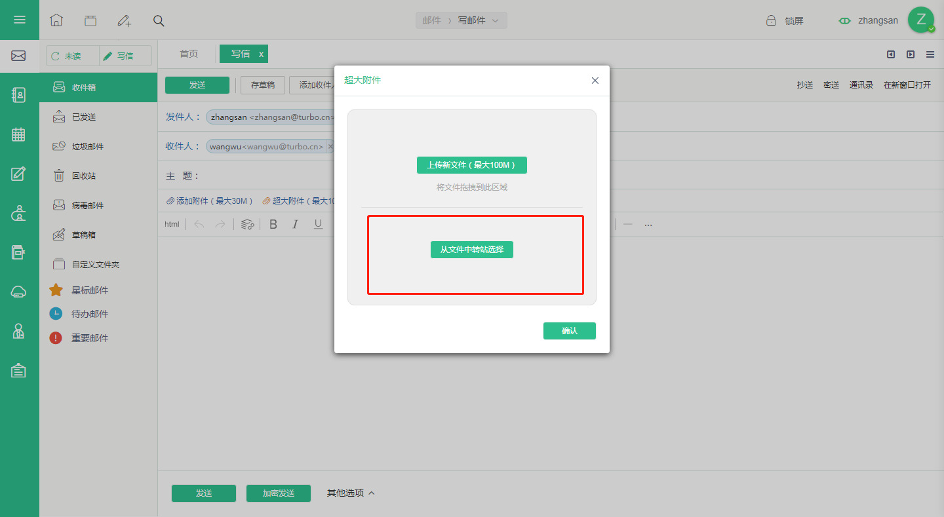Open the 草稿箱 folder
The image size is (944, 517).
pyautogui.click(x=98, y=235)
